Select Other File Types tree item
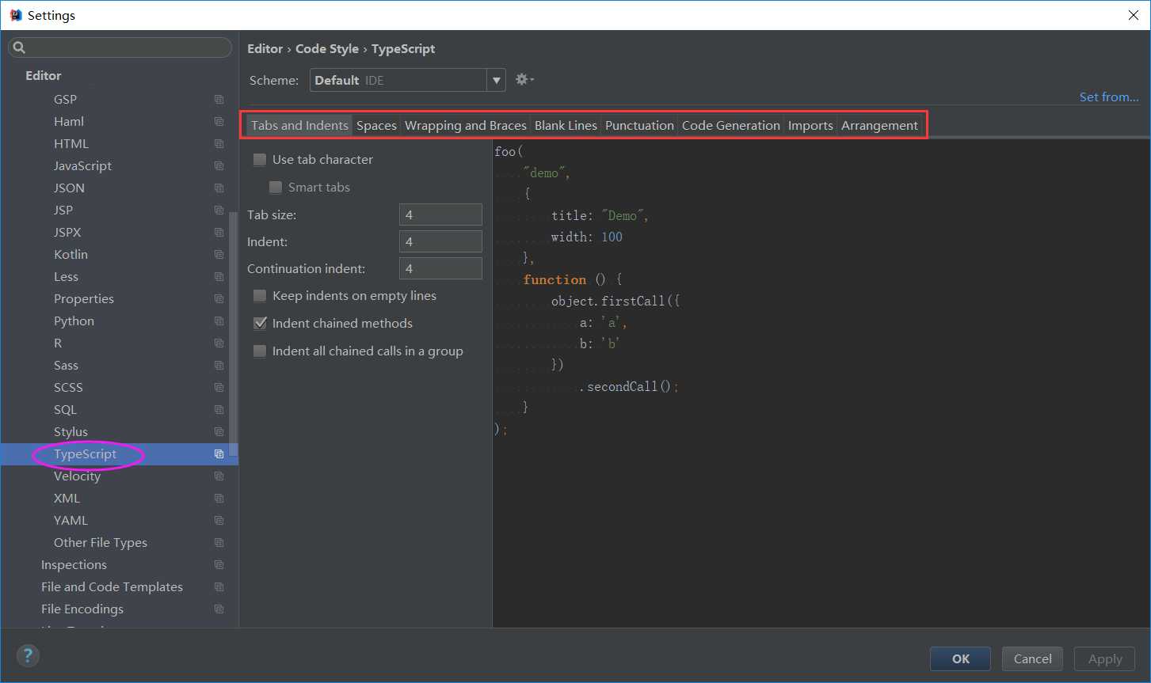 click(101, 543)
